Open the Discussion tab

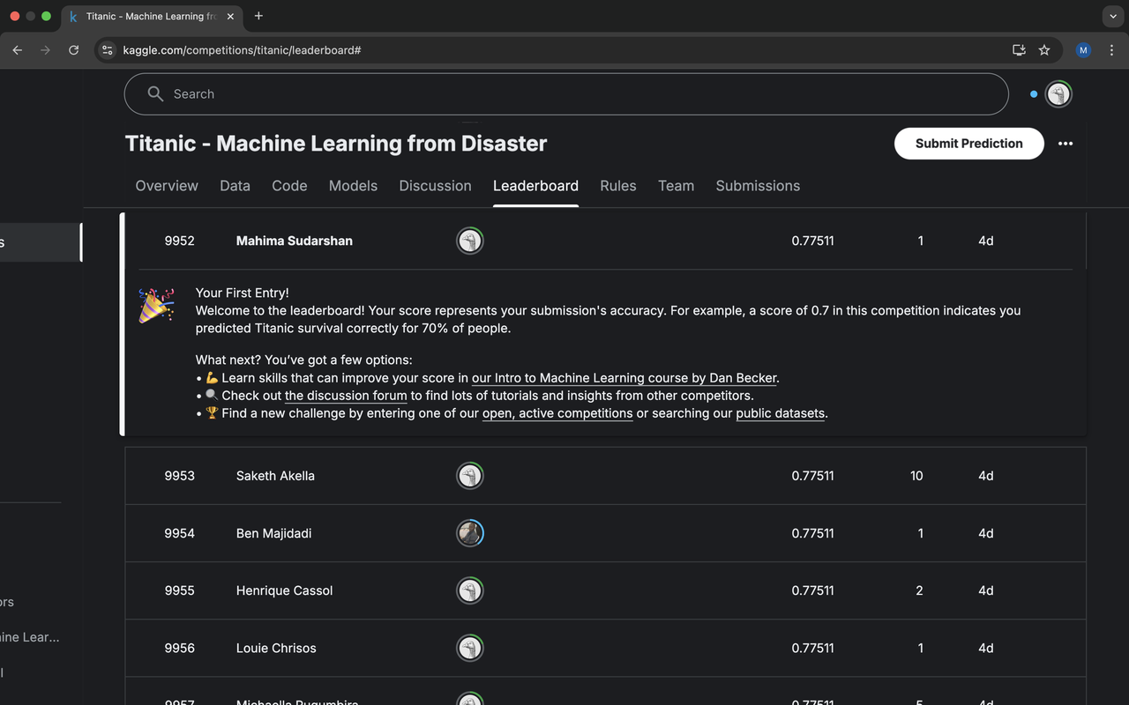pos(435,186)
